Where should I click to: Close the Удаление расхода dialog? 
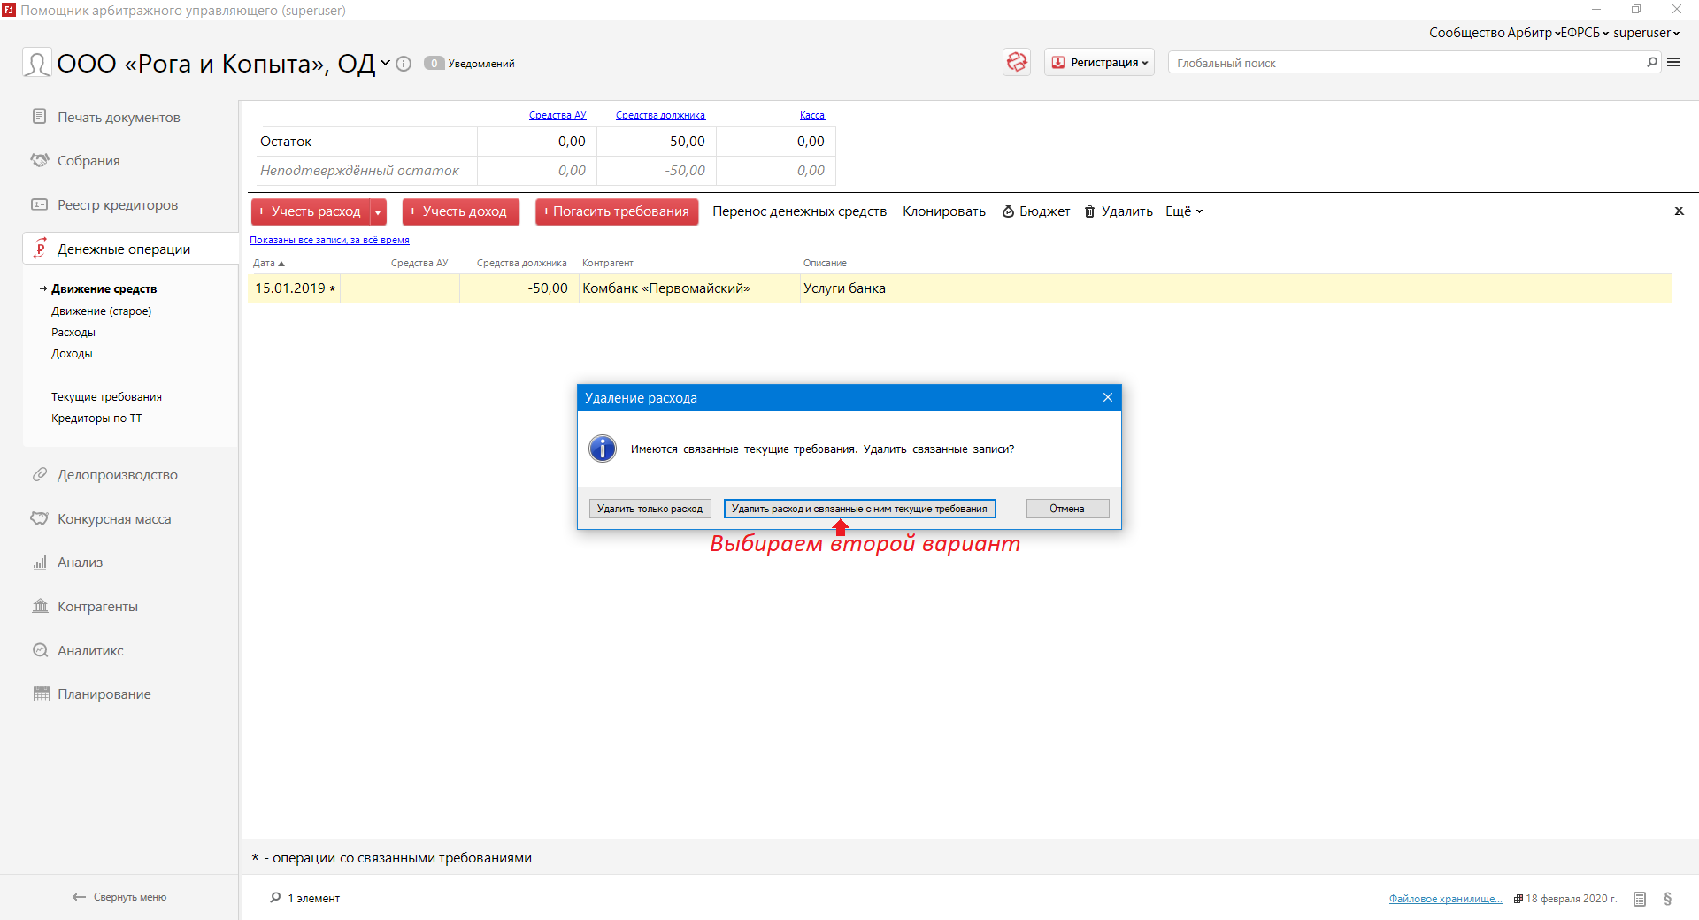(x=1107, y=398)
